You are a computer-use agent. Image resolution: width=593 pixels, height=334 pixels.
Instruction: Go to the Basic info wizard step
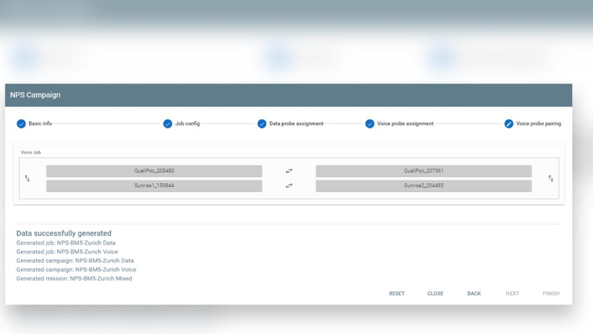pyautogui.click(x=36, y=124)
